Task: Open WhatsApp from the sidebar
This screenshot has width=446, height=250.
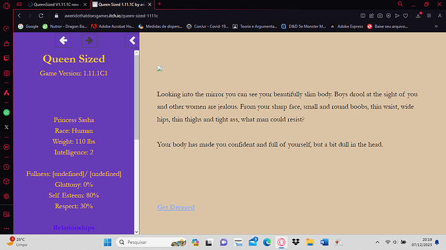Action: [x=6, y=112]
